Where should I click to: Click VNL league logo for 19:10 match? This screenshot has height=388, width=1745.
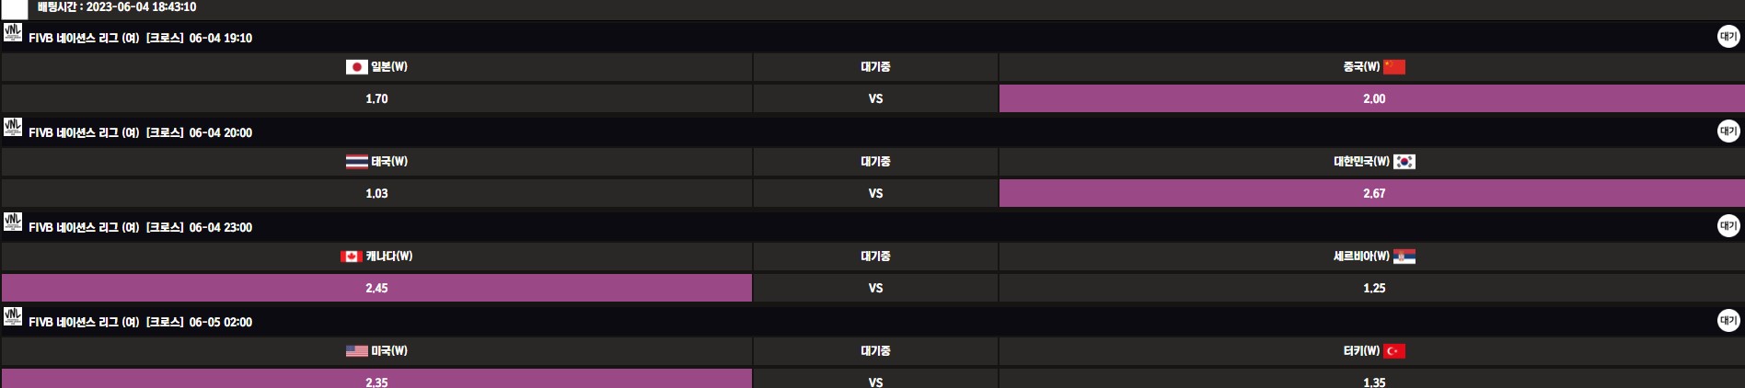[x=13, y=33]
